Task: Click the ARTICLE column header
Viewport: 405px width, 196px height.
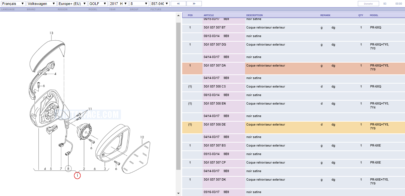Action: 209,15
